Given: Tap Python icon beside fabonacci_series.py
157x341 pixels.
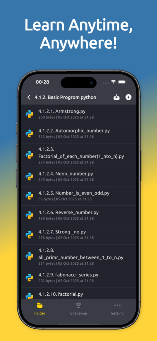Looking at the screenshot, I should [x=29, y=277].
